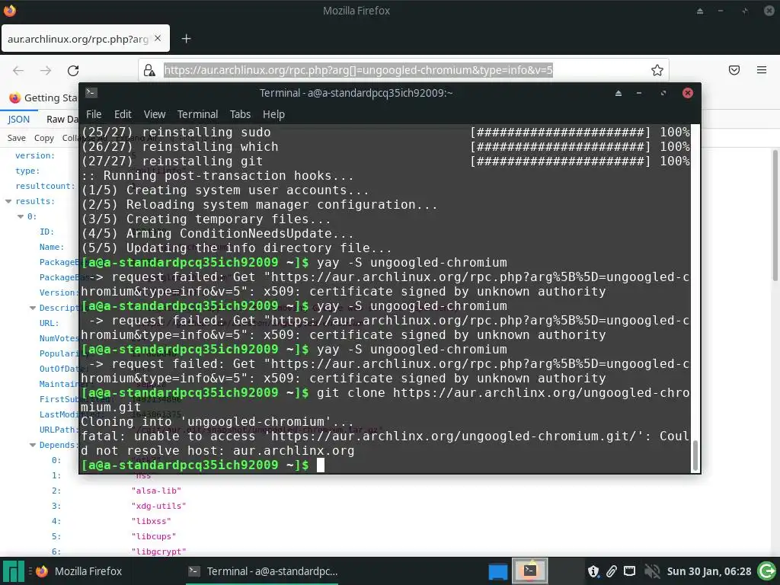The width and height of the screenshot is (780, 585).
Task: Click the Firefox forward arrow
Action: 46,71
